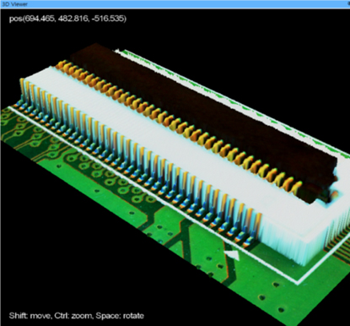Click the via holes at bottom-right PCB corner
The image size is (350, 326).
[x=272, y=297]
